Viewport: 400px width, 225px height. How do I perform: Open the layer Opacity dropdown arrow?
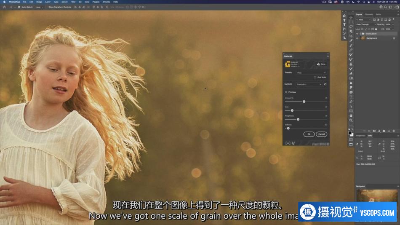coord(393,24)
